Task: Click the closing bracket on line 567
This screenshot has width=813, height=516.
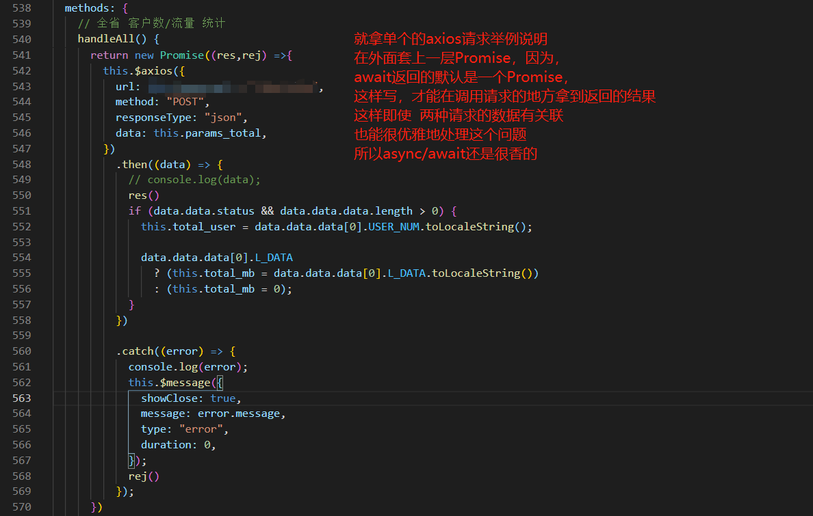Action: [x=131, y=461]
